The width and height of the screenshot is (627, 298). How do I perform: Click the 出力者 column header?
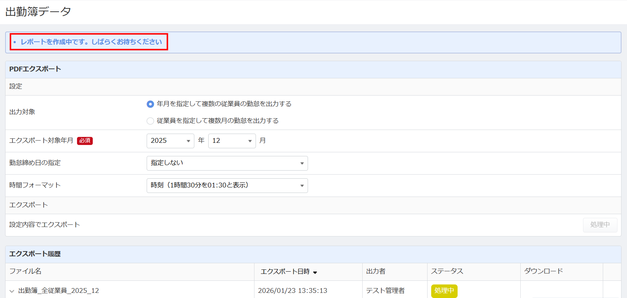pyautogui.click(x=376, y=271)
